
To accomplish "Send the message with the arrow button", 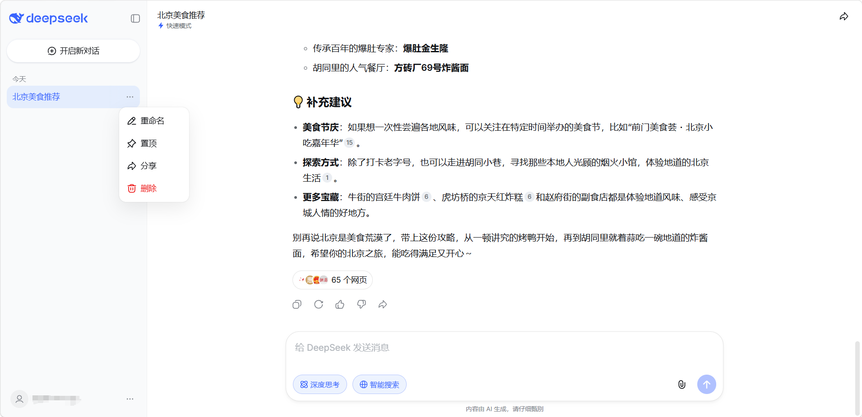I will click(707, 385).
